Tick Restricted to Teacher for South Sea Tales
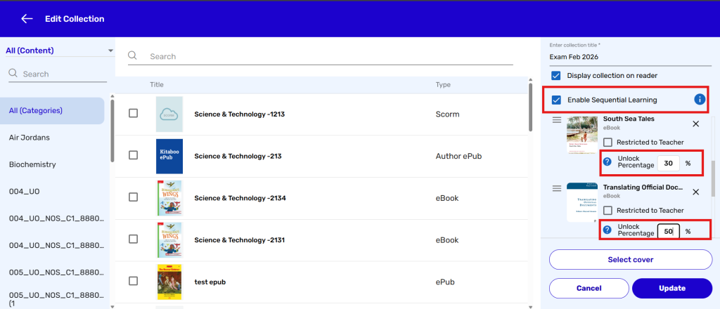This screenshot has height=309, width=720. (607, 142)
